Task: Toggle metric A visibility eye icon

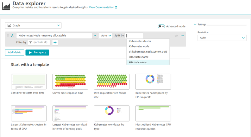Action: point(176,36)
